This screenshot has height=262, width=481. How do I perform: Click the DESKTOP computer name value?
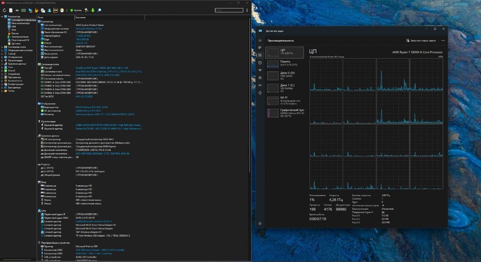coord(85,47)
